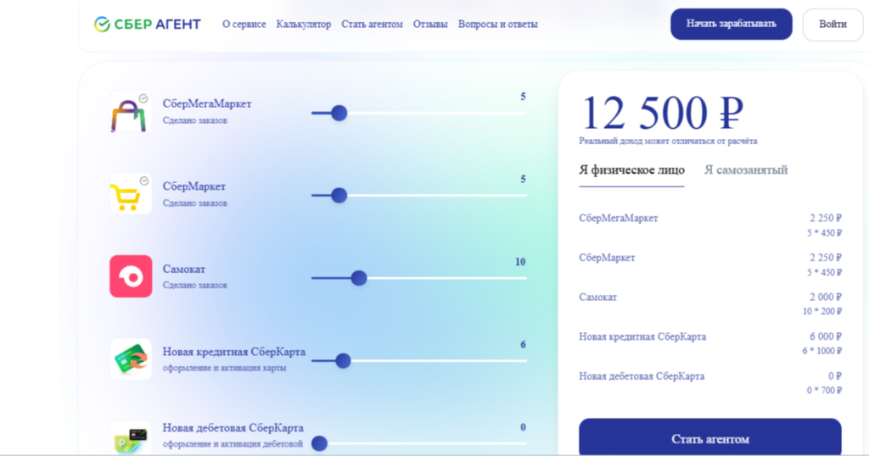
Task: Click the Самокат 2 000 ₽ amount
Action: tap(825, 298)
